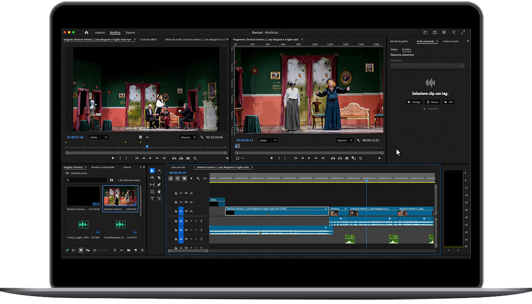Tag clip as Dialogo
The height and width of the screenshot is (304, 532).
tap(414, 102)
